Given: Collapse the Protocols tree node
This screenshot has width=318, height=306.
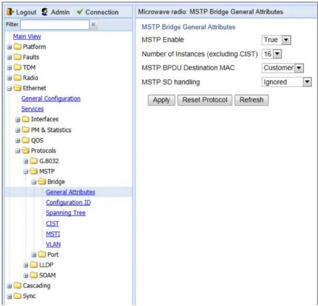Looking at the screenshot, I should pyautogui.click(x=18, y=151).
